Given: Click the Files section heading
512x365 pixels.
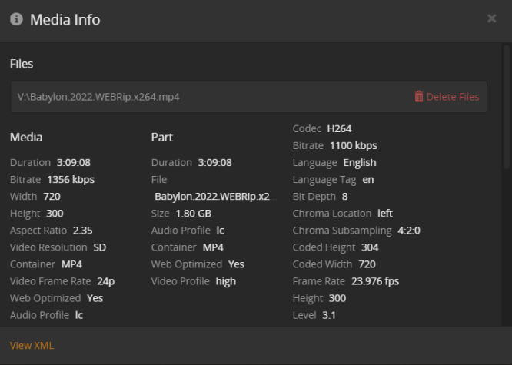Looking at the screenshot, I should pos(22,64).
